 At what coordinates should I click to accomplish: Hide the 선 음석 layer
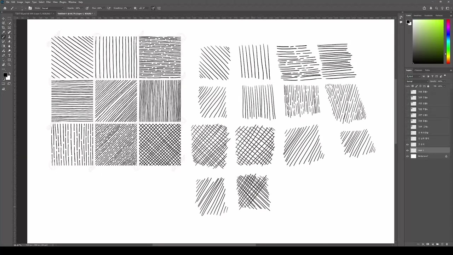tap(407, 144)
